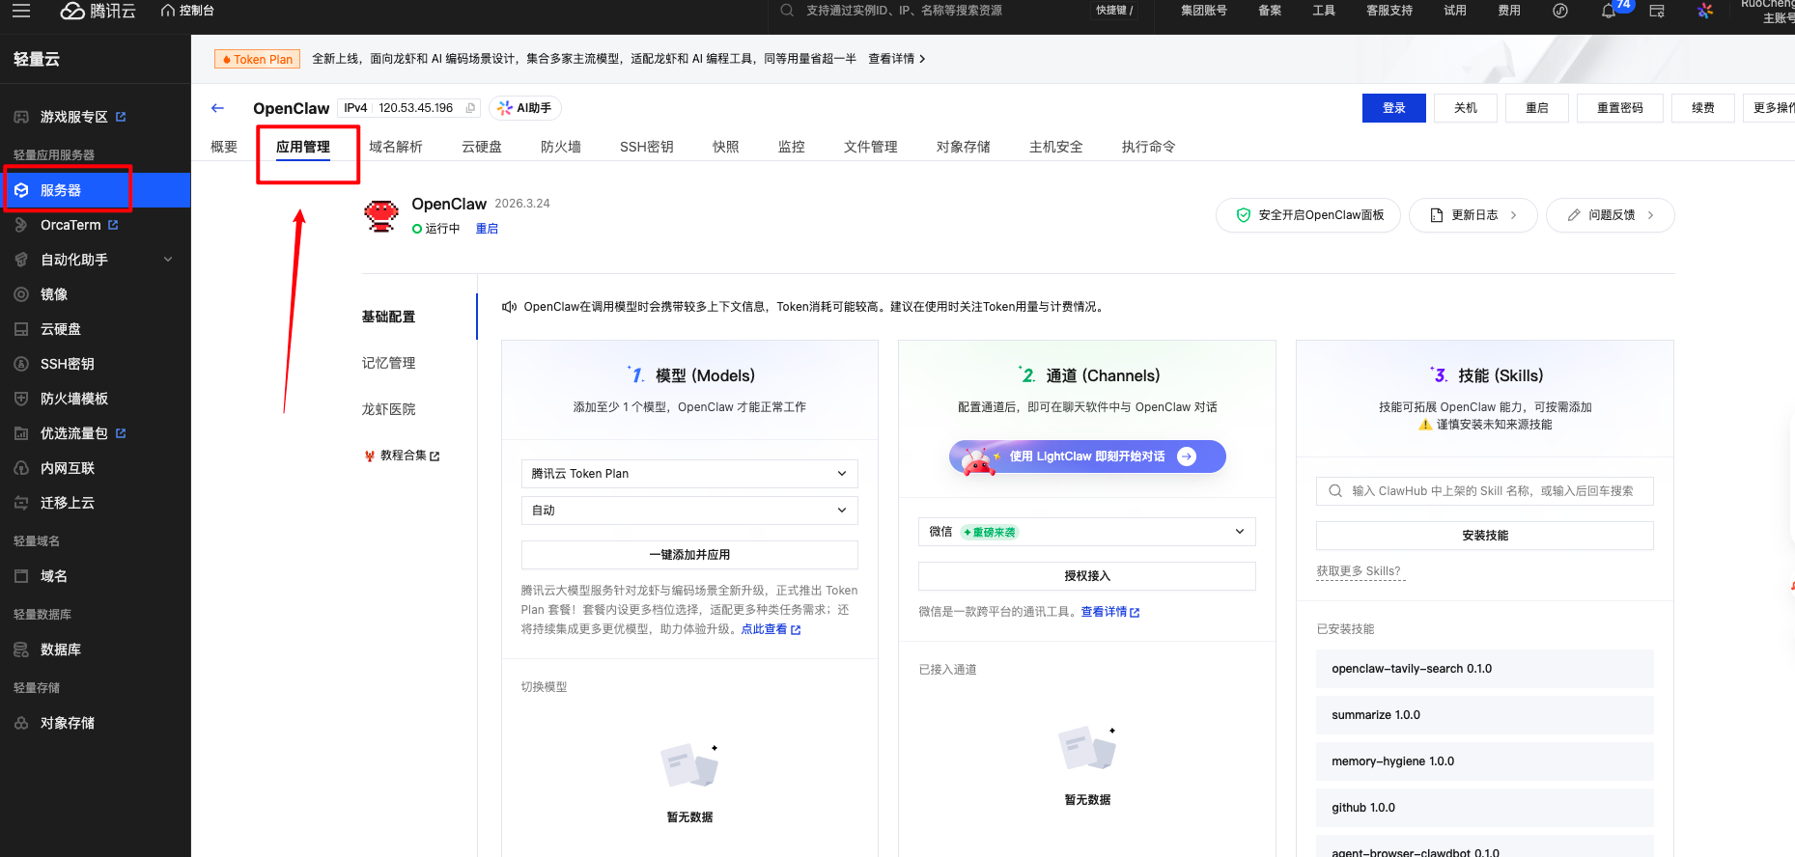Open the notification bell icon

coord(1609,11)
